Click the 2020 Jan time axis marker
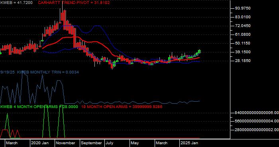This screenshot has width=279, height=147. [40, 143]
